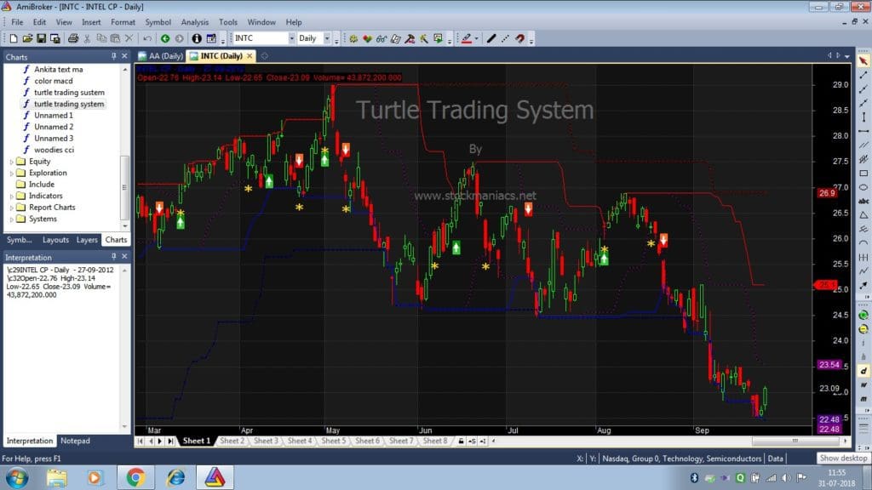Open the pen color dropdown swatch
The width and height of the screenshot is (872, 490).
click(x=476, y=38)
